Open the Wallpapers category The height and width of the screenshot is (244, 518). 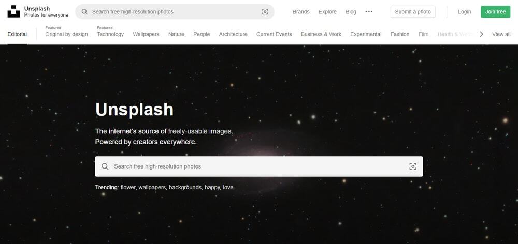click(146, 34)
